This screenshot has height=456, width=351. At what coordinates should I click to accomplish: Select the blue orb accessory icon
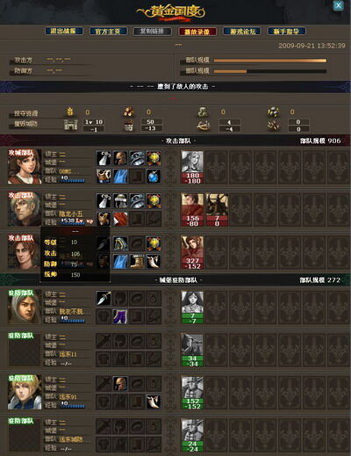(154, 176)
